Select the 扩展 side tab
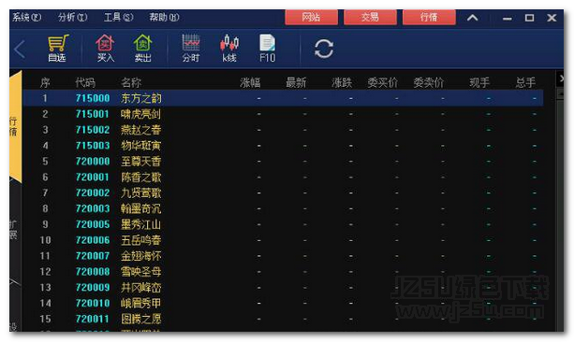 pyautogui.click(x=14, y=230)
